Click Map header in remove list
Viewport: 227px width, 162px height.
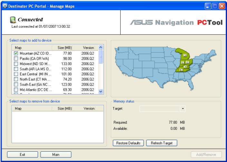pyautogui.click(x=32, y=109)
